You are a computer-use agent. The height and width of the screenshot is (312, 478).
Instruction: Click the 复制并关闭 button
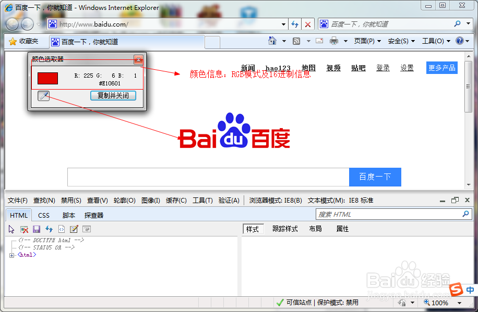click(113, 95)
